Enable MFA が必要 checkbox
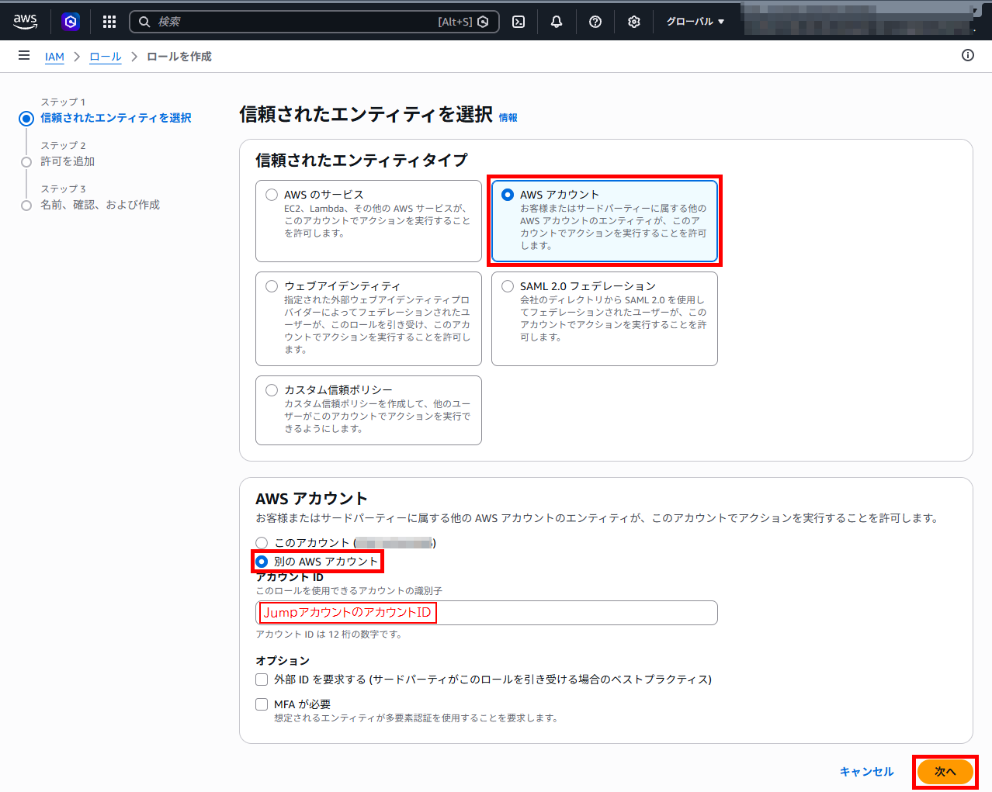This screenshot has height=792, width=992. pyautogui.click(x=262, y=704)
